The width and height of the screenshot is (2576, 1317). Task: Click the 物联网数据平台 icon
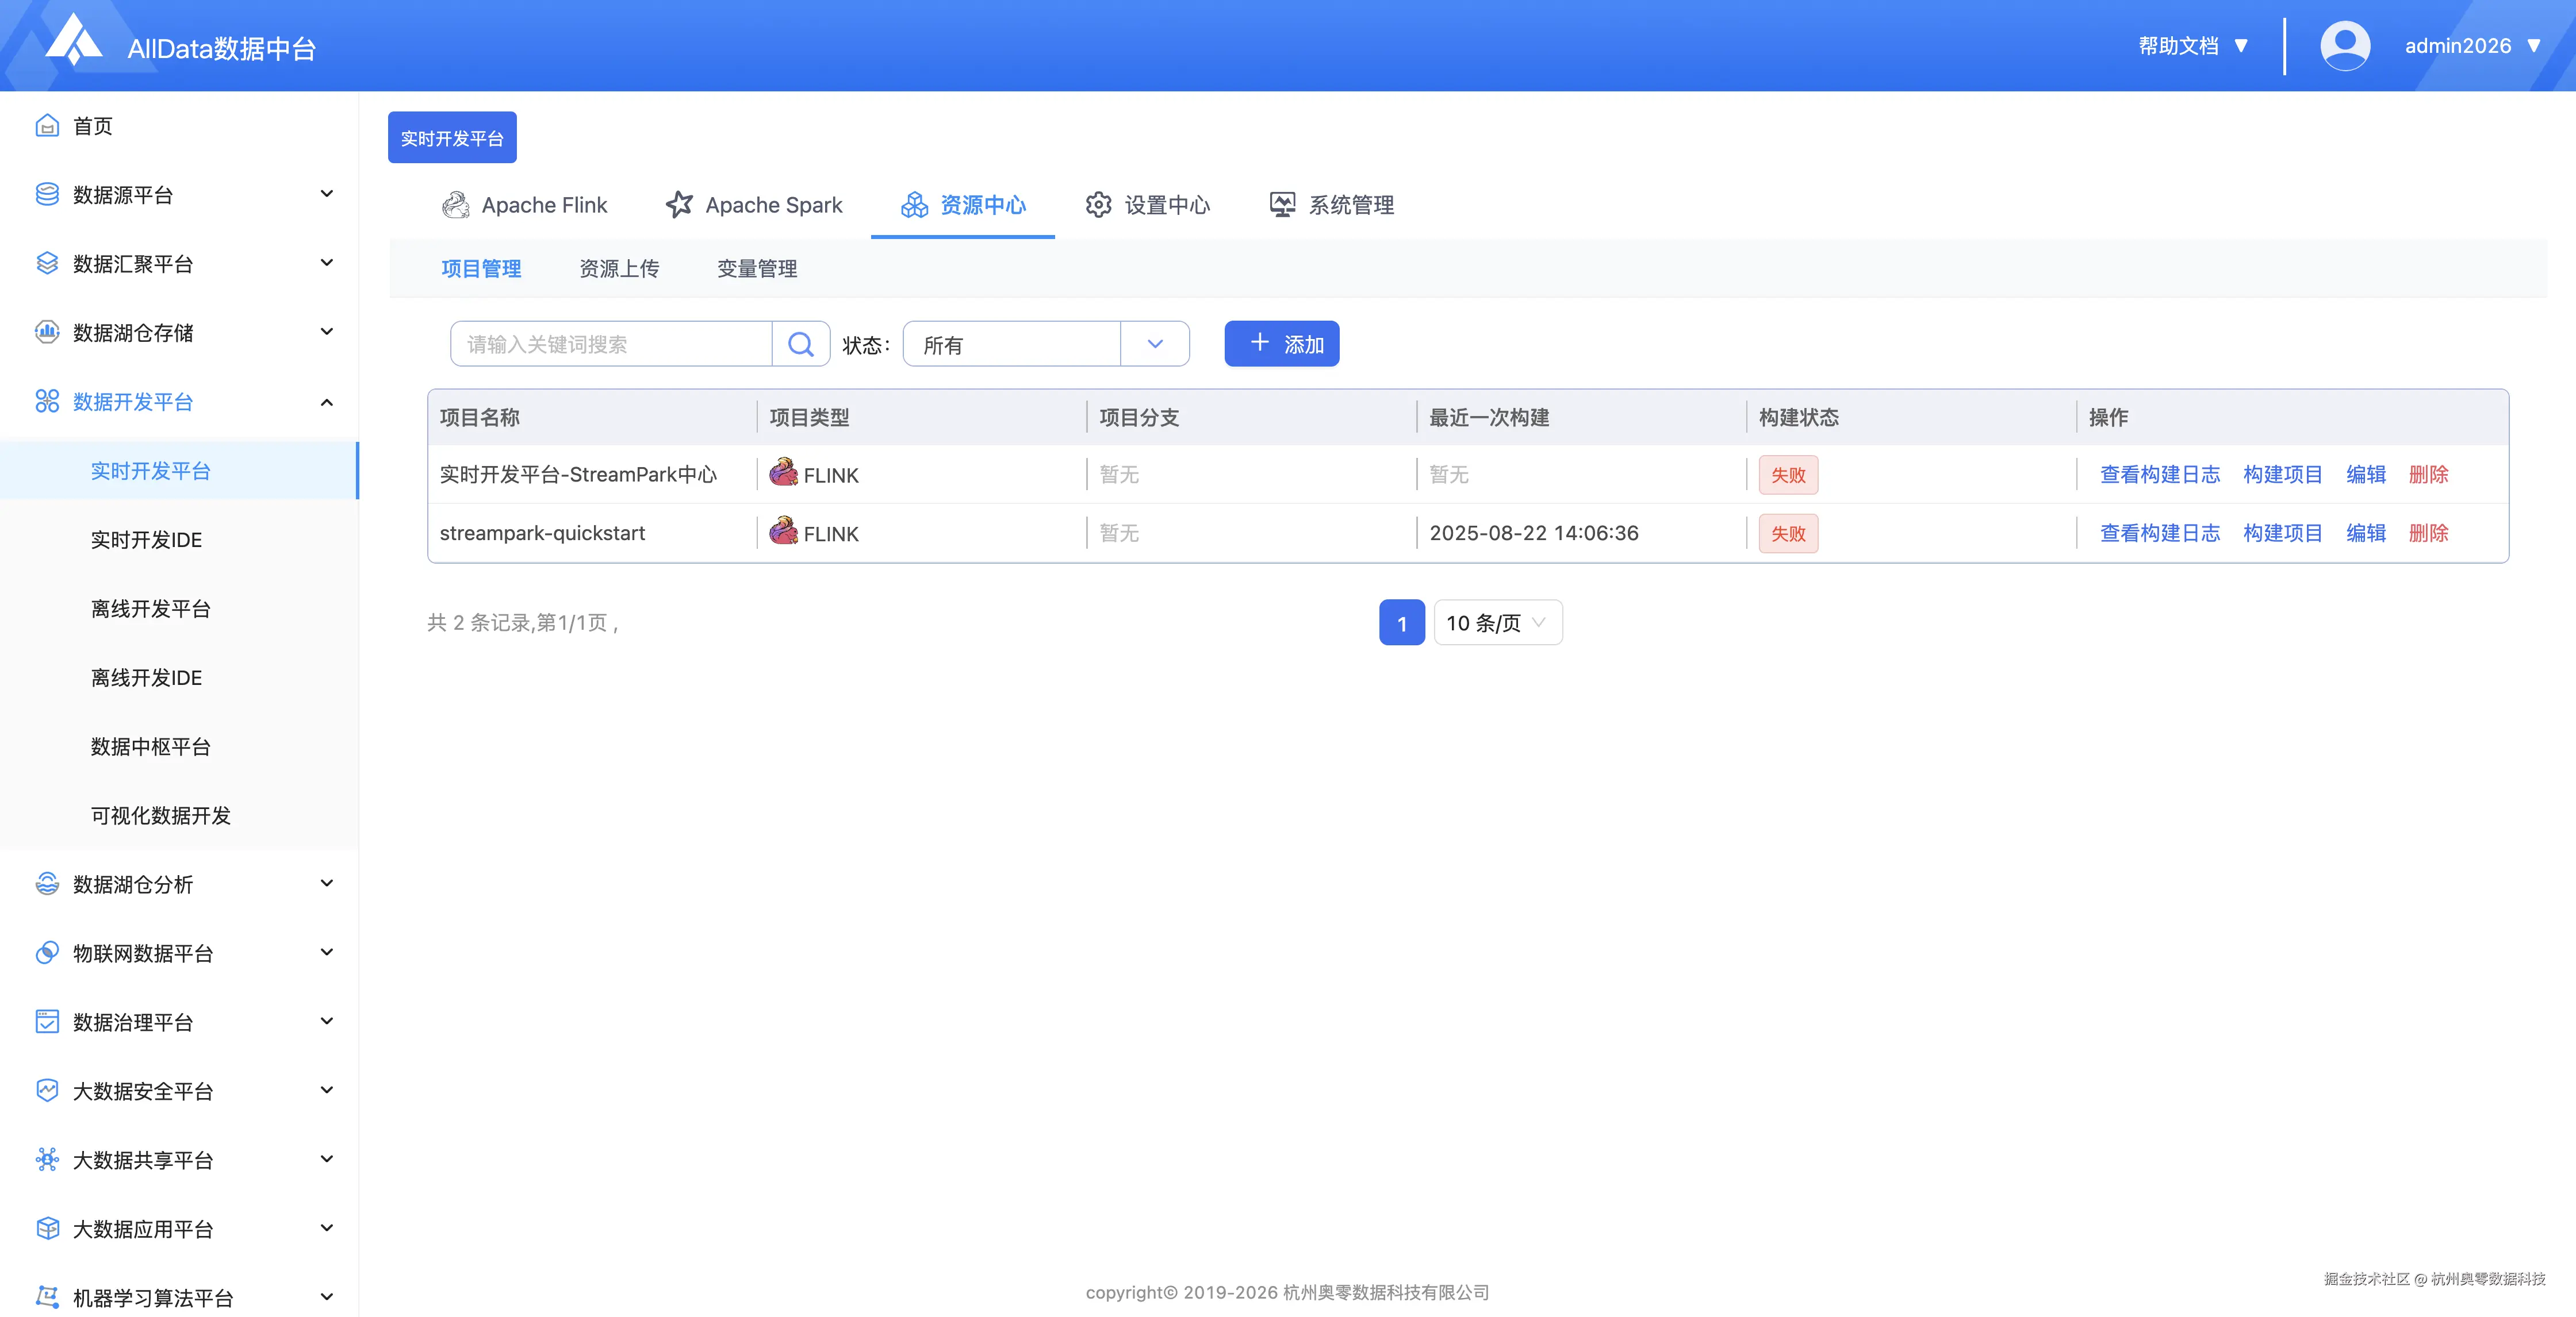click(x=47, y=952)
